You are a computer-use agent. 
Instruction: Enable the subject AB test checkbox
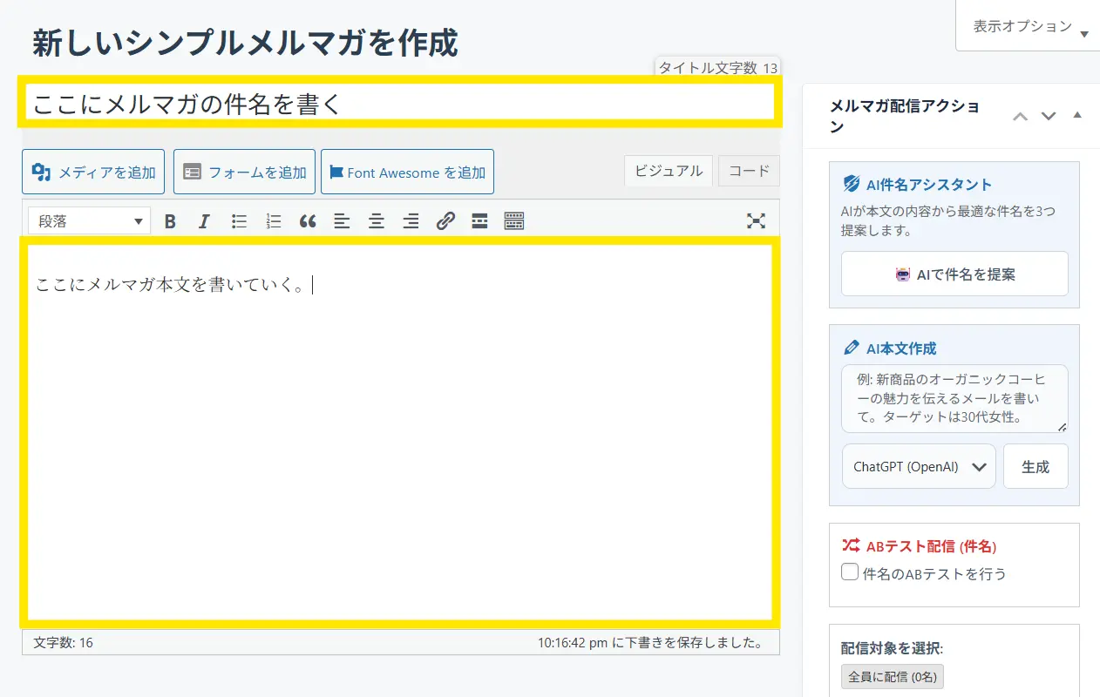[850, 572]
